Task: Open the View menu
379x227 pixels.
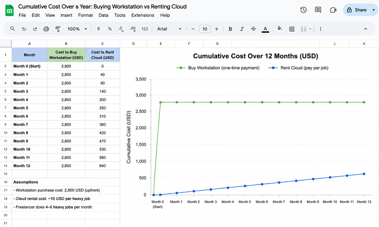Action: (50, 15)
